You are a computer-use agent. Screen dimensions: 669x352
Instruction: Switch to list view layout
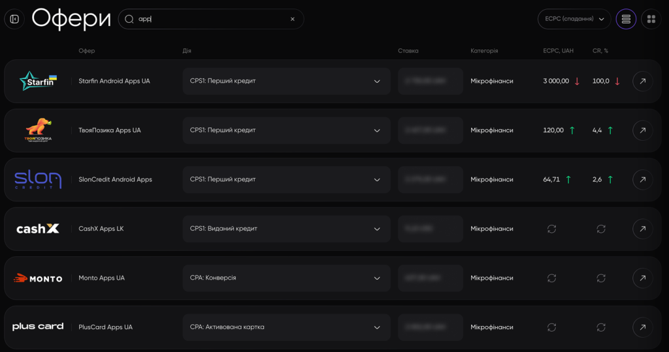click(626, 19)
